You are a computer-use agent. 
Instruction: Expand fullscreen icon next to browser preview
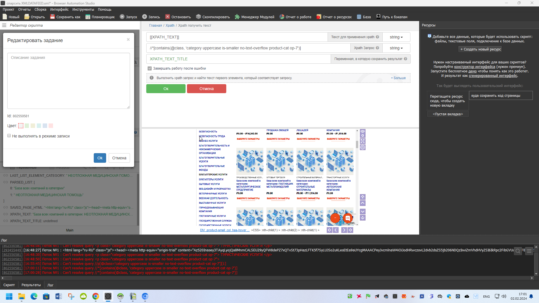(362, 141)
